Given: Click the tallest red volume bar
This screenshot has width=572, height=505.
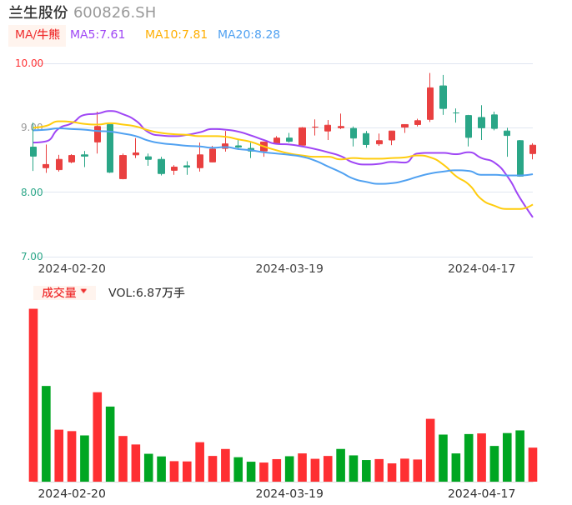Looking at the screenshot, I should click(33, 395).
